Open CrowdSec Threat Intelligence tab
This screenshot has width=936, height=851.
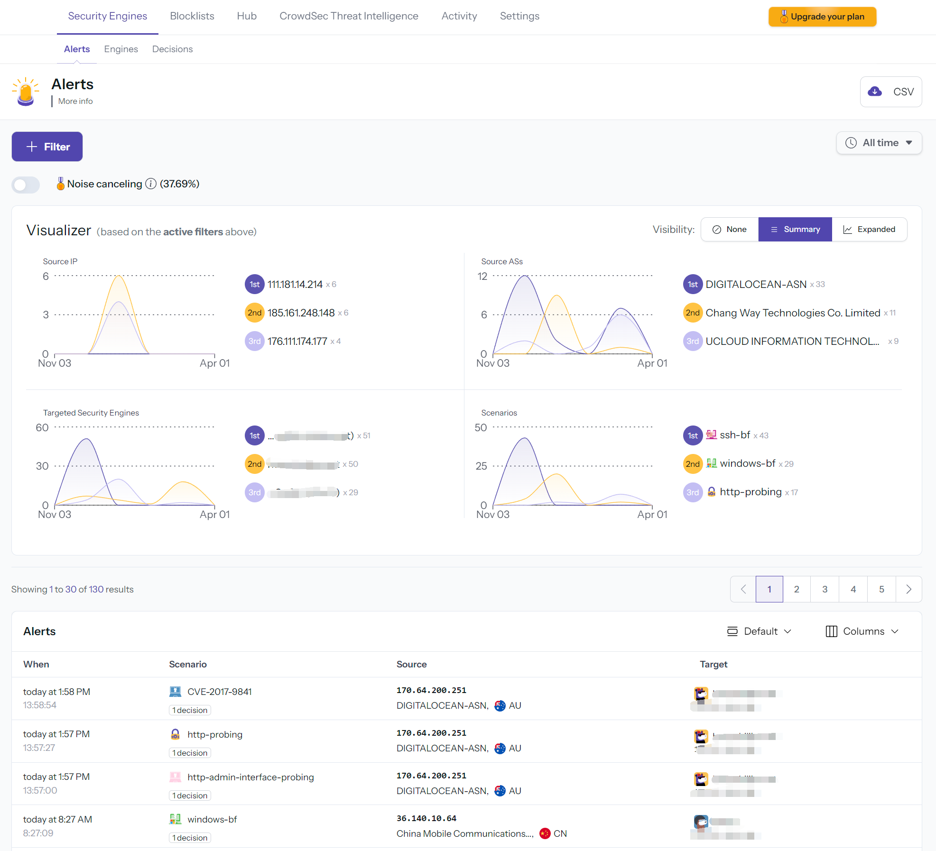(349, 16)
